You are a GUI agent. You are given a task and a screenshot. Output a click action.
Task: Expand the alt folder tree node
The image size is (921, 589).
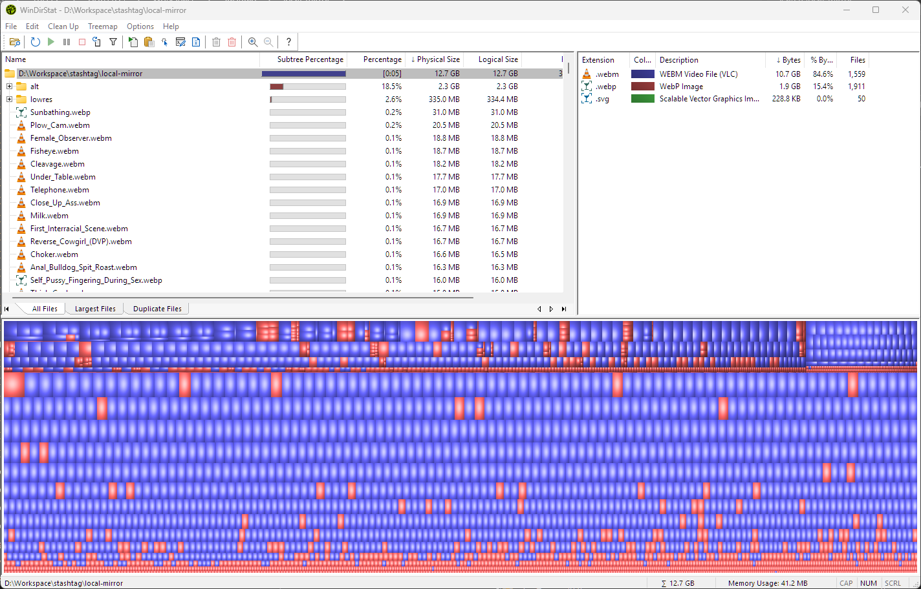point(9,87)
